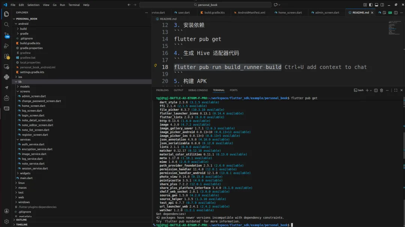The width and height of the screenshot is (405, 227).
Task: Toggle primary side bar visibility
Action: (370, 4)
